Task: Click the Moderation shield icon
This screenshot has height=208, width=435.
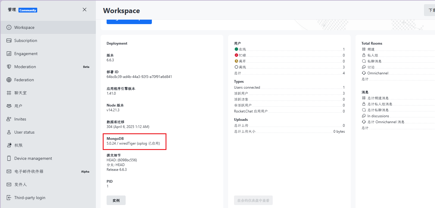Action: (9, 67)
